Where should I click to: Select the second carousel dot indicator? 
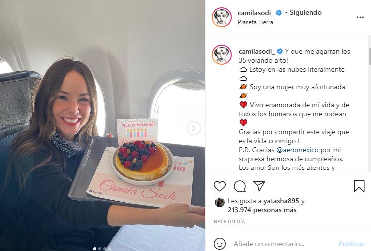100,249
